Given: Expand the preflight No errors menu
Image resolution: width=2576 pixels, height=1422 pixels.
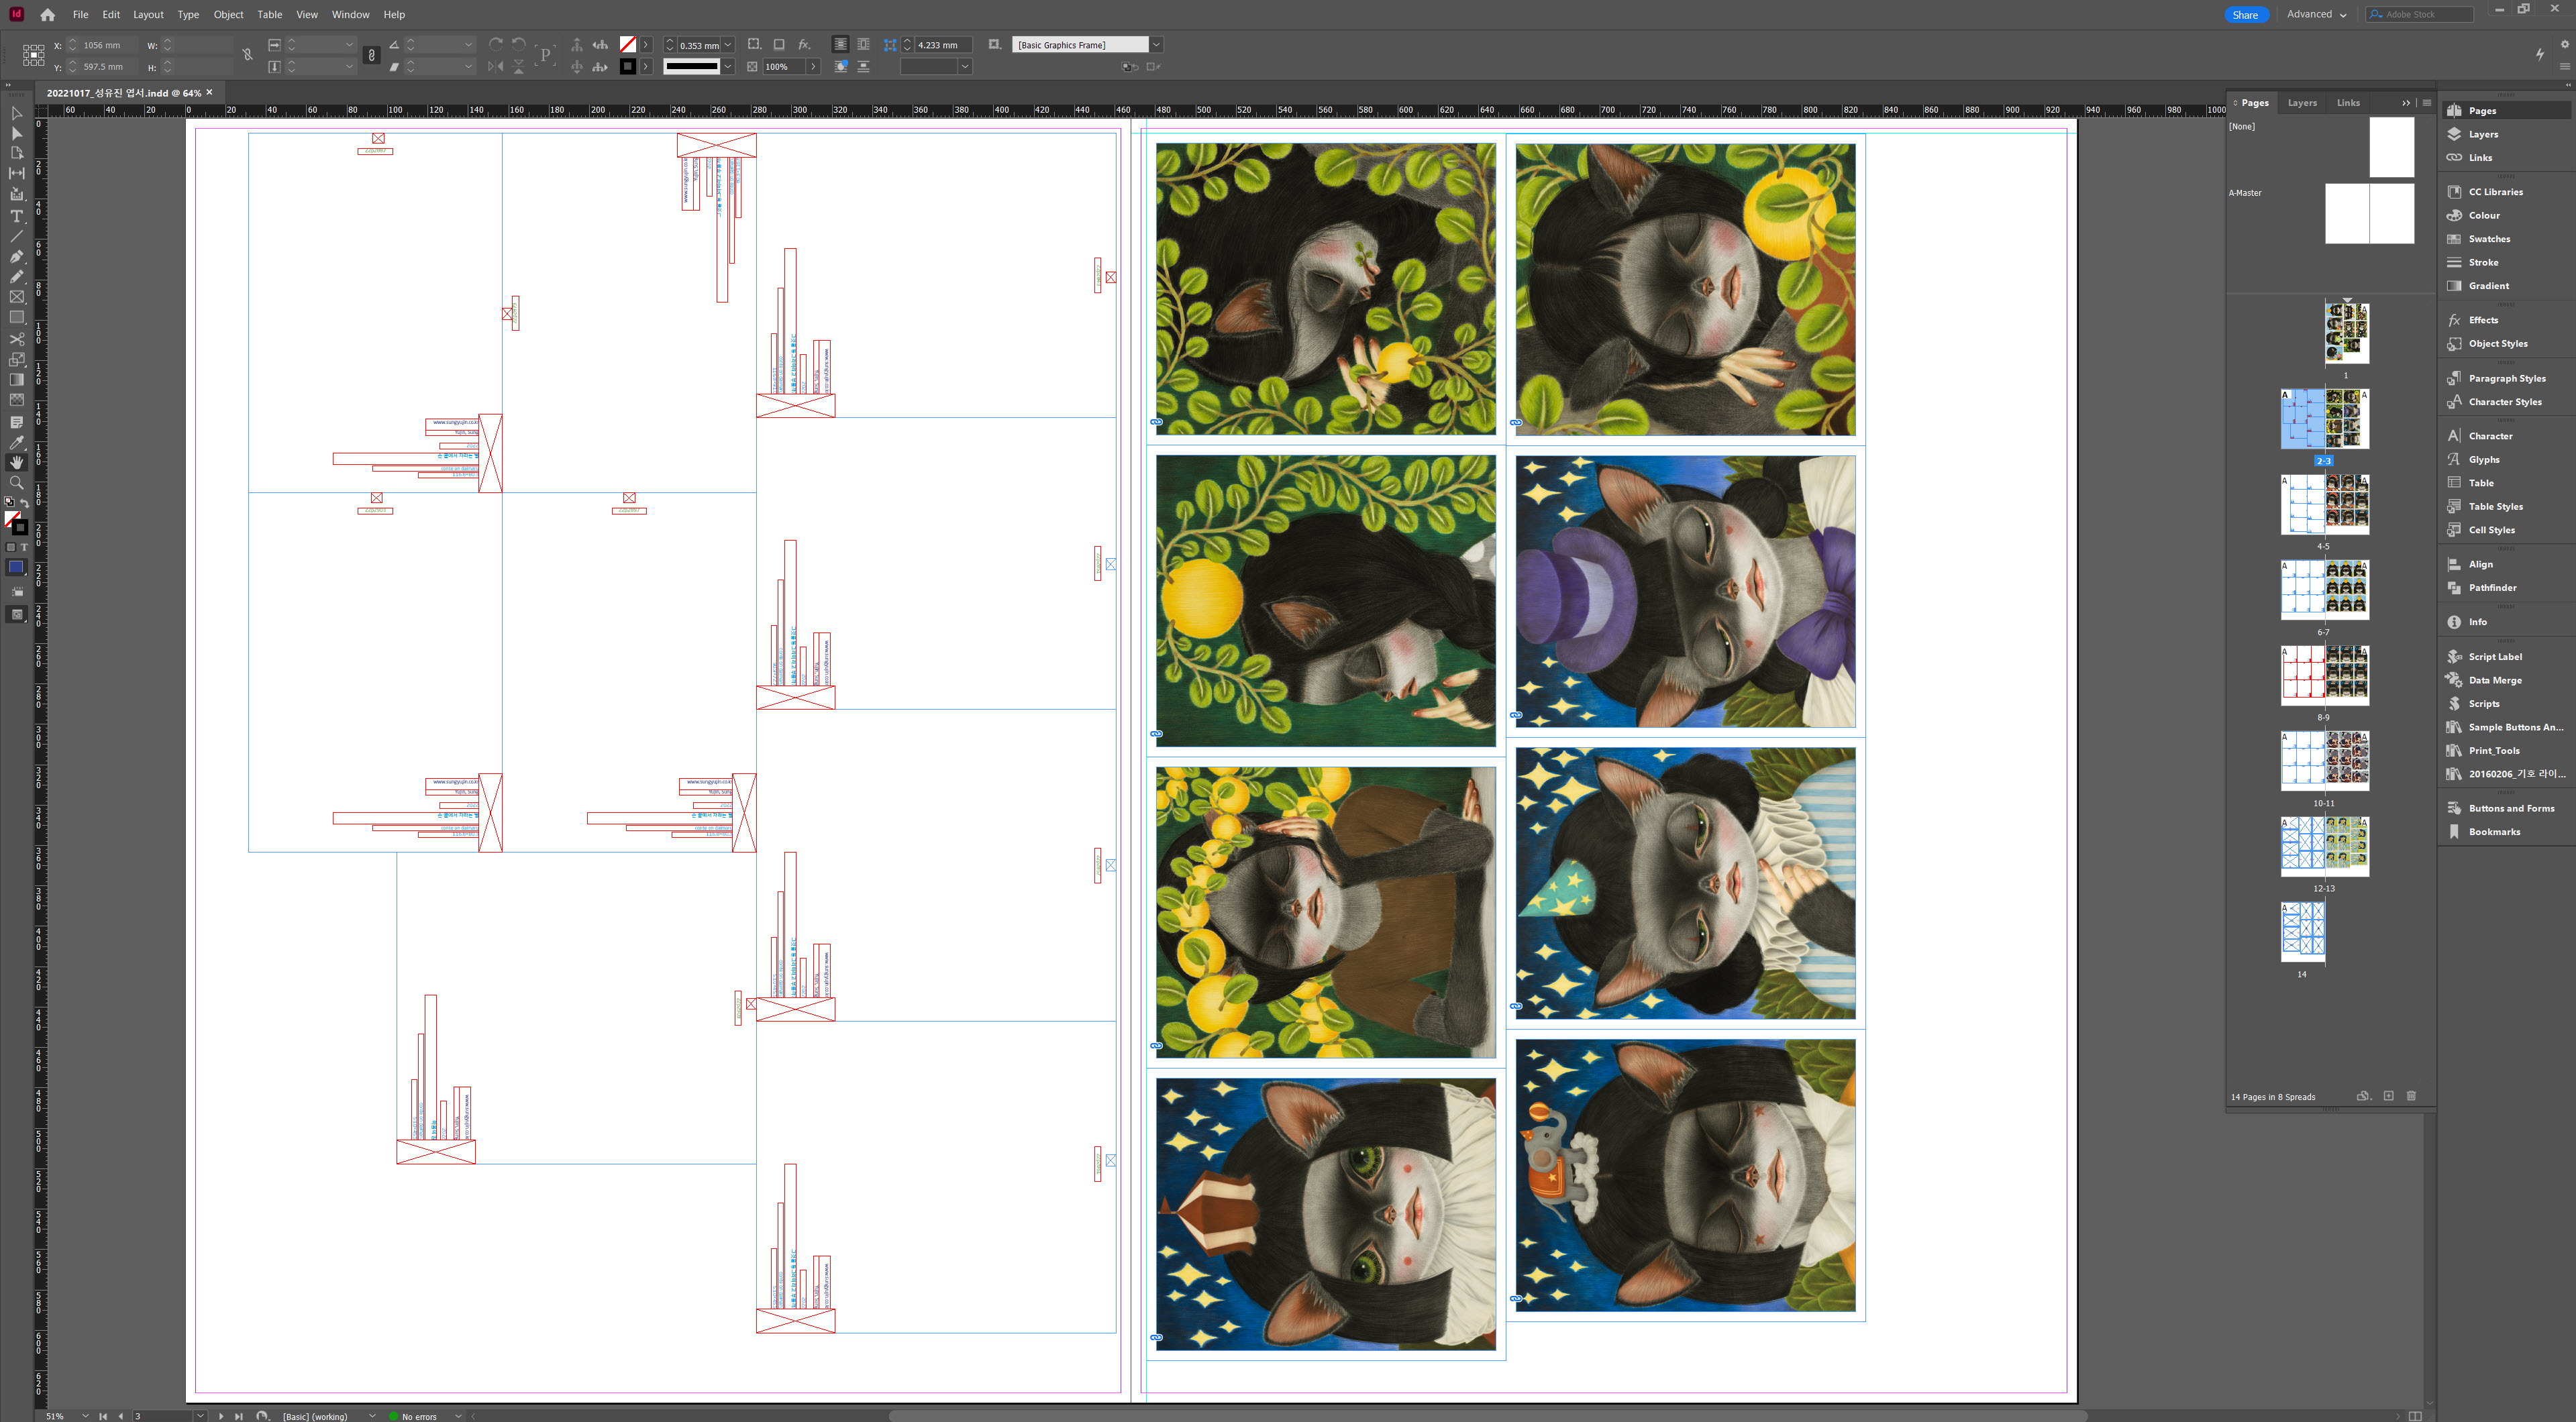Looking at the screenshot, I should [458, 1415].
